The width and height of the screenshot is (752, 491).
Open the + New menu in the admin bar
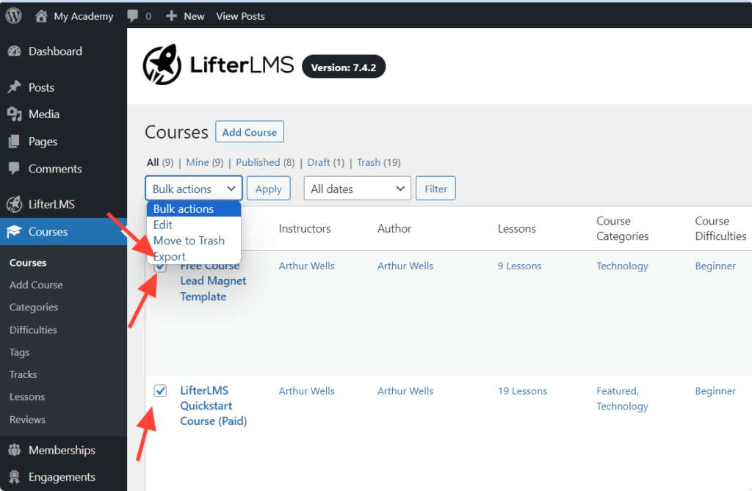[x=184, y=15]
